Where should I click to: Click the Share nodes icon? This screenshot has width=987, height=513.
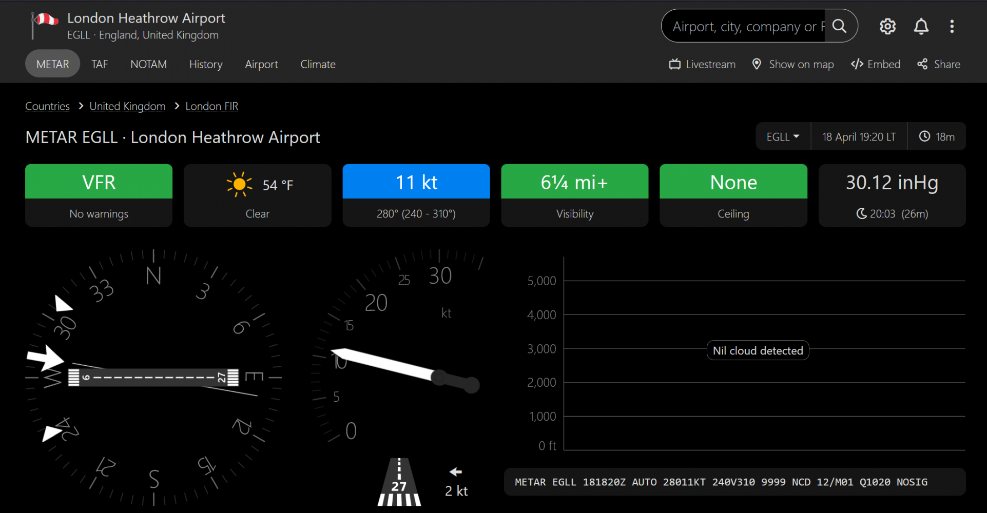922,64
